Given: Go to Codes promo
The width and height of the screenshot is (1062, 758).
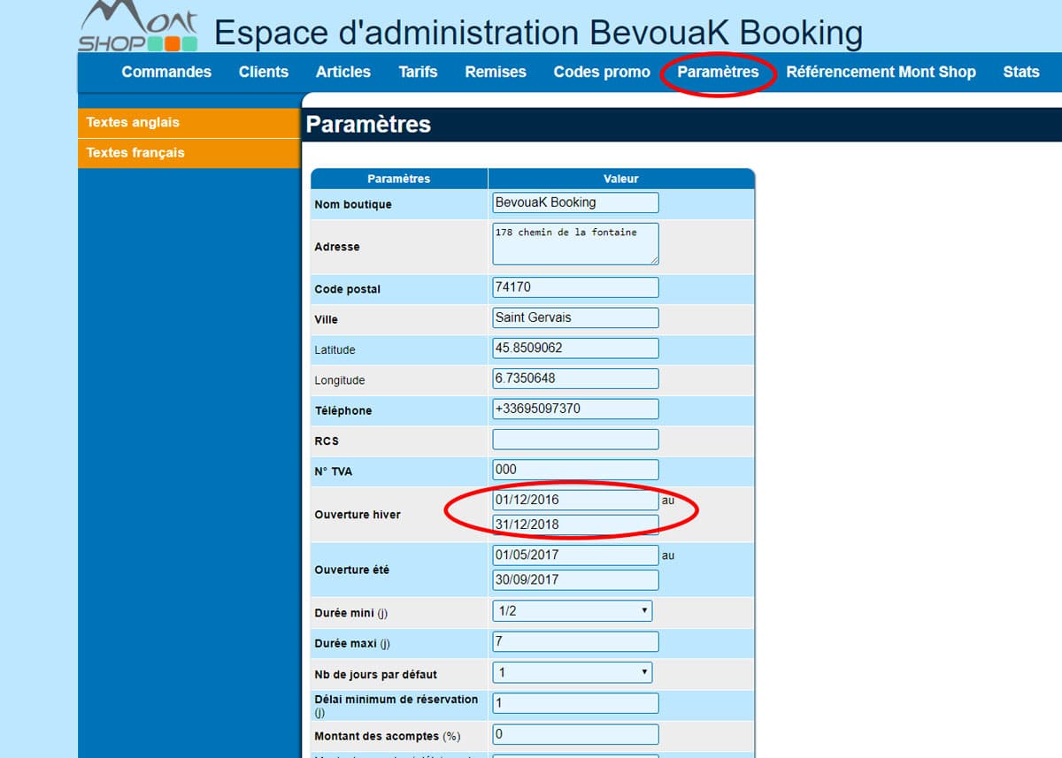Looking at the screenshot, I should point(602,72).
